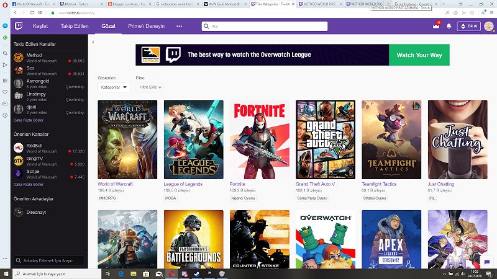
Task: Open World of Warcraft category link
Action: [115, 184]
